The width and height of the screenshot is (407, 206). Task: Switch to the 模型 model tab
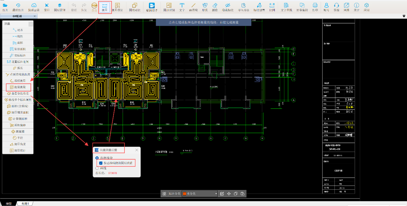click(x=9, y=204)
